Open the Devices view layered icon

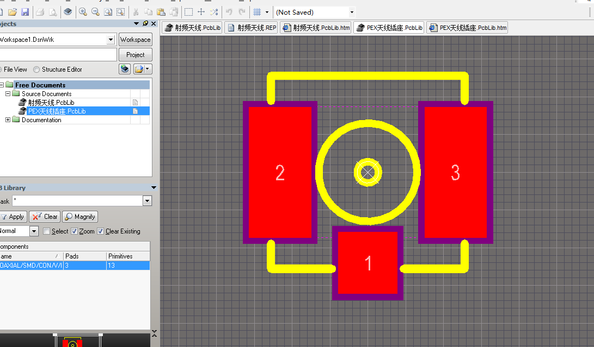click(68, 12)
